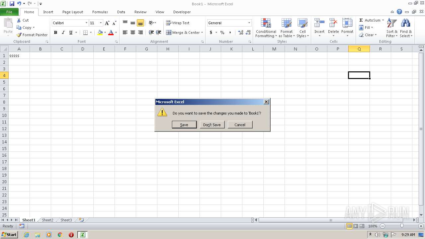
Task: Open the font color dropdown arrow
Action: point(116,33)
